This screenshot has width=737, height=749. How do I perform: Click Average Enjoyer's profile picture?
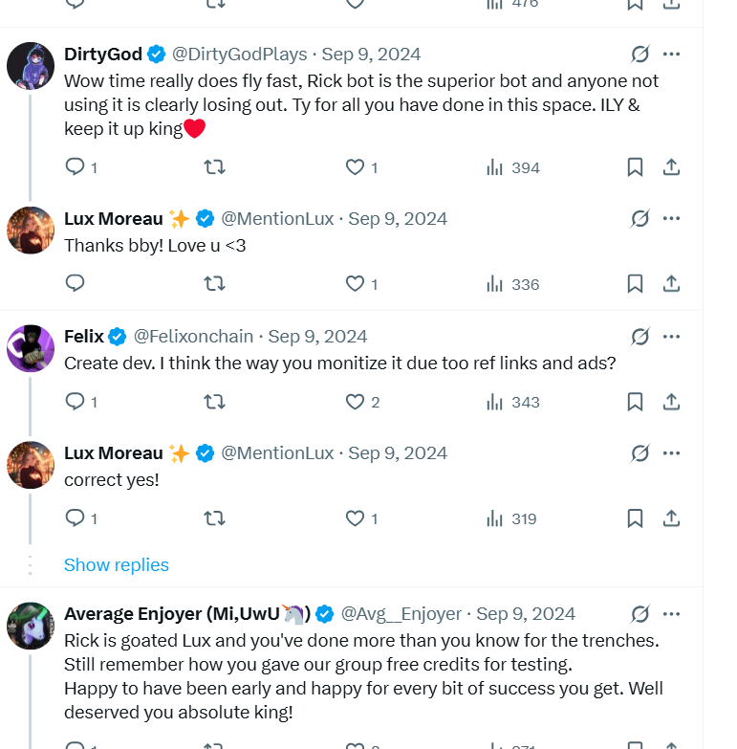click(x=31, y=626)
